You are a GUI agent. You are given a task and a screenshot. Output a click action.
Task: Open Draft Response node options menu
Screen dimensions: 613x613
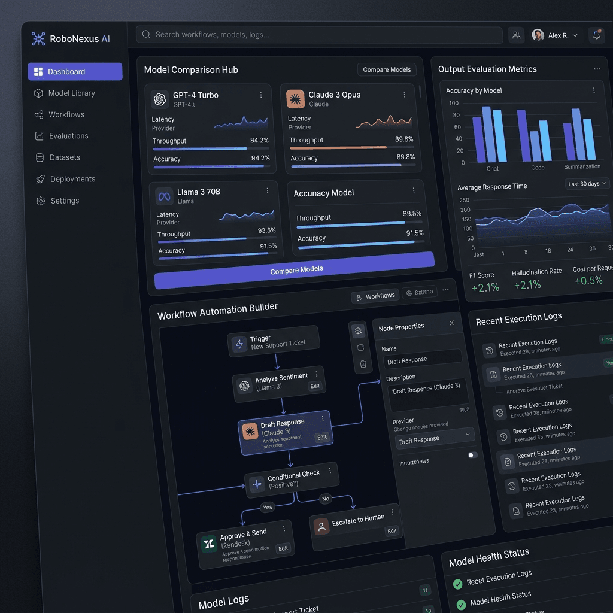pyautogui.click(x=323, y=418)
